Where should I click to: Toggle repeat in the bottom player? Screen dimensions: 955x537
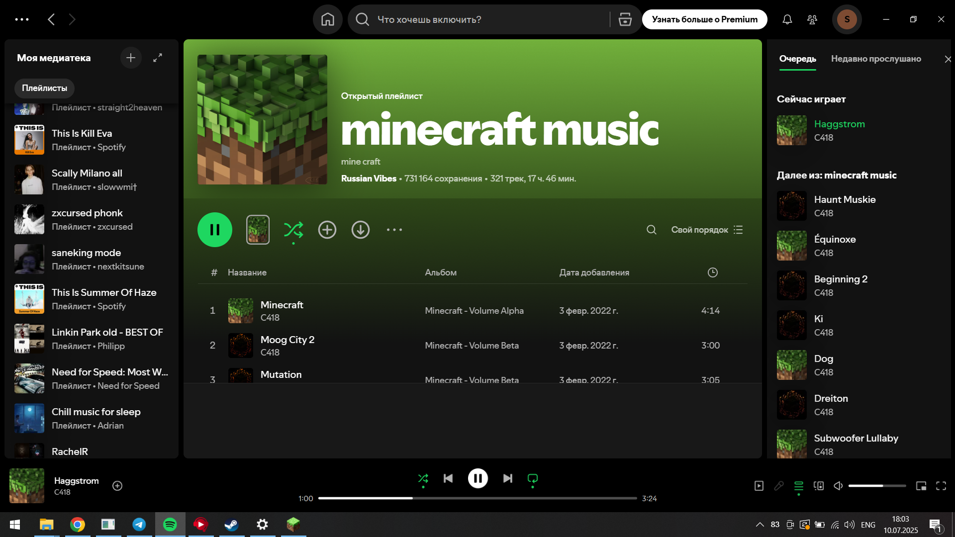532,478
